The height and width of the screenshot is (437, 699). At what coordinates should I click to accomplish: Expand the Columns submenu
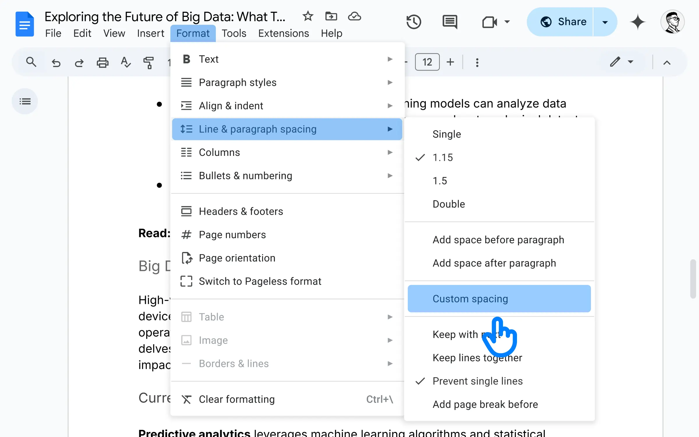287,152
